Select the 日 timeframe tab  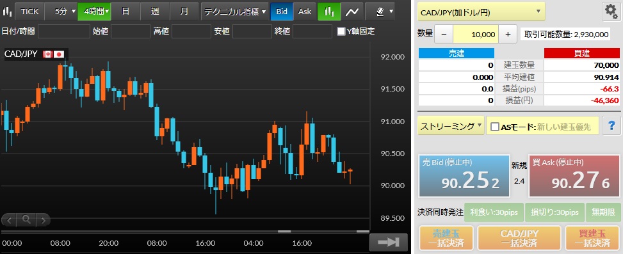[x=125, y=12]
